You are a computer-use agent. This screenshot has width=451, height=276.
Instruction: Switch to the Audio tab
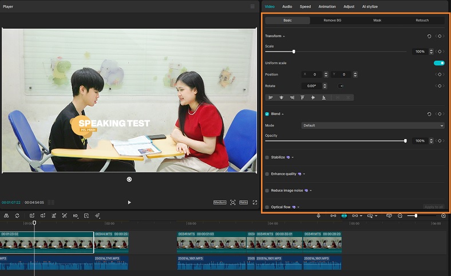pyautogui.click(x=287, y=7)
